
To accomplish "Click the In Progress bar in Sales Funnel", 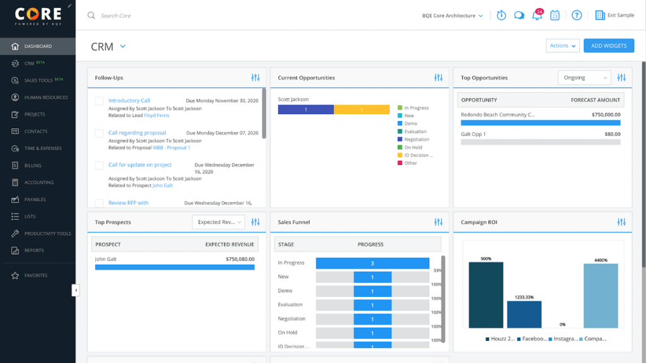I will [372, 263].
